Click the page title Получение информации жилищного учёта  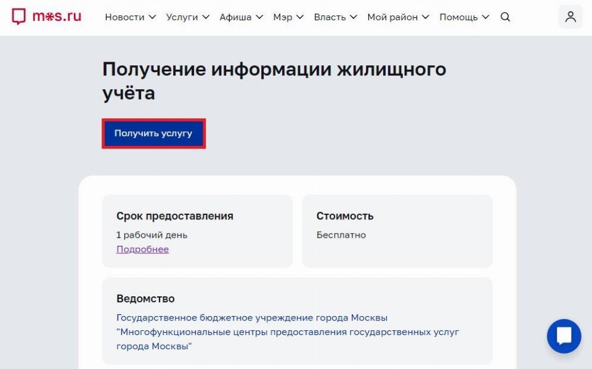[x=274, y=81]
